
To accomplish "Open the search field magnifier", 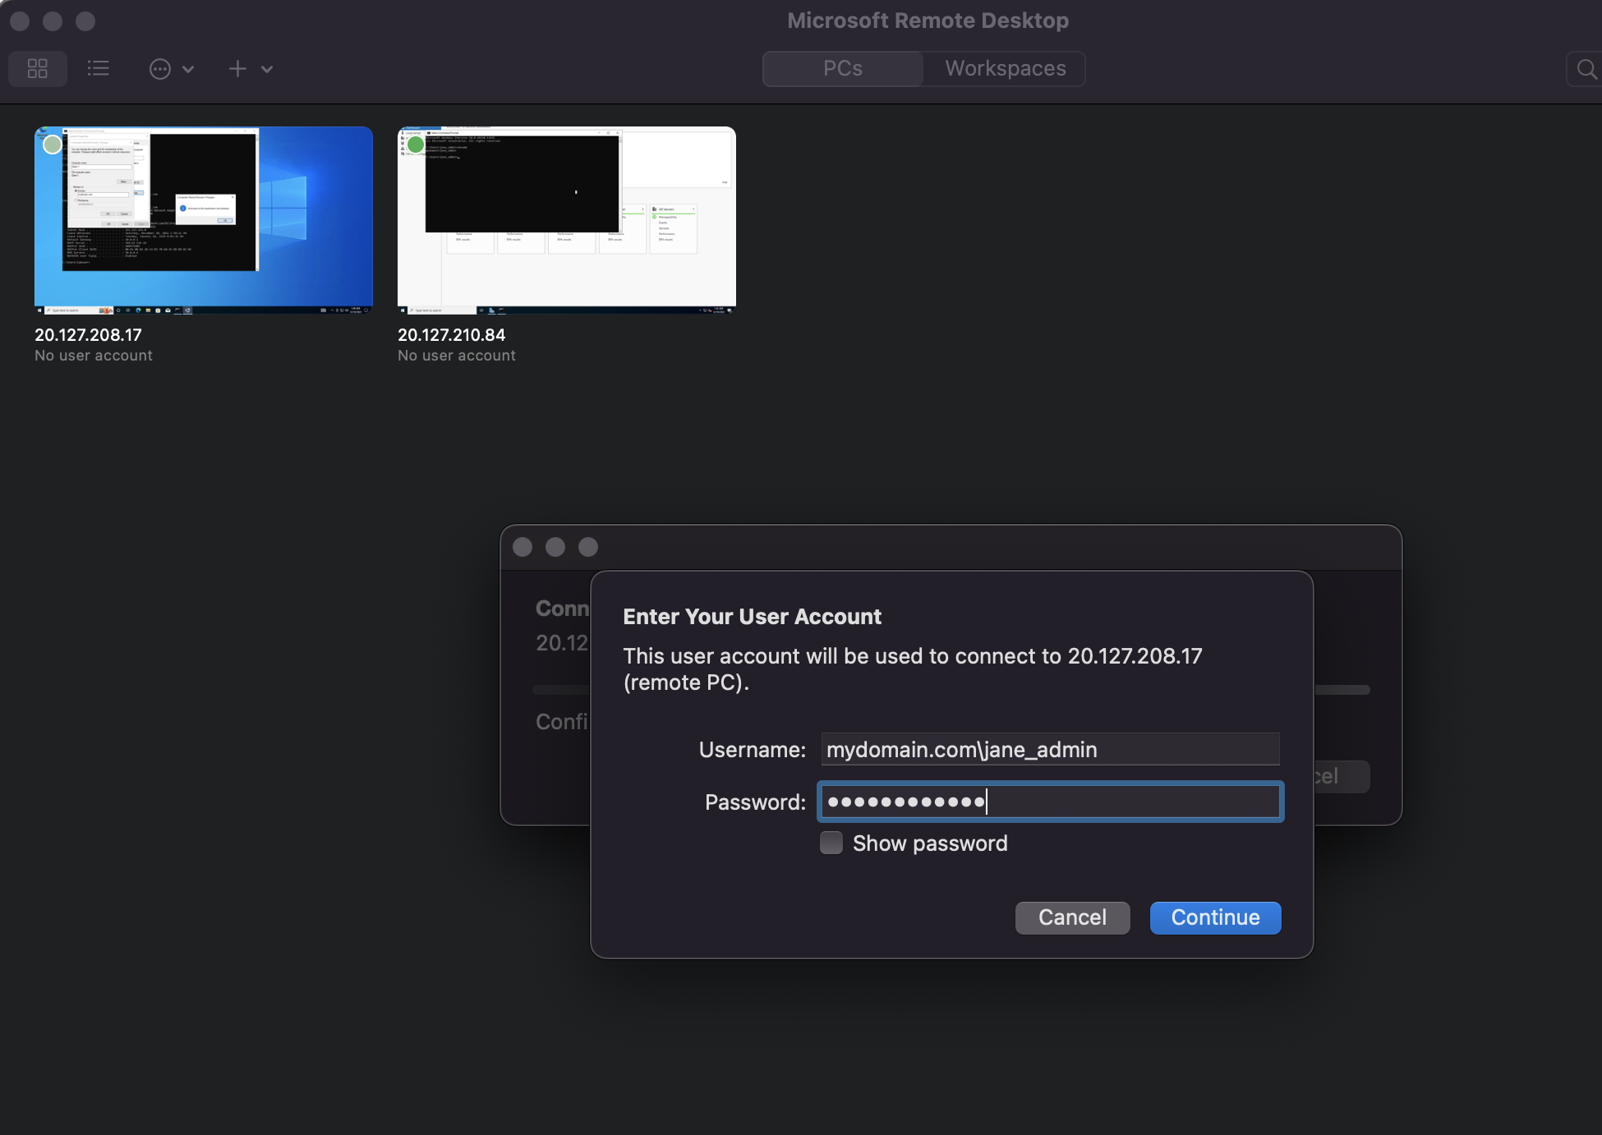I will pyautogui.click(x=1586, y=69).
